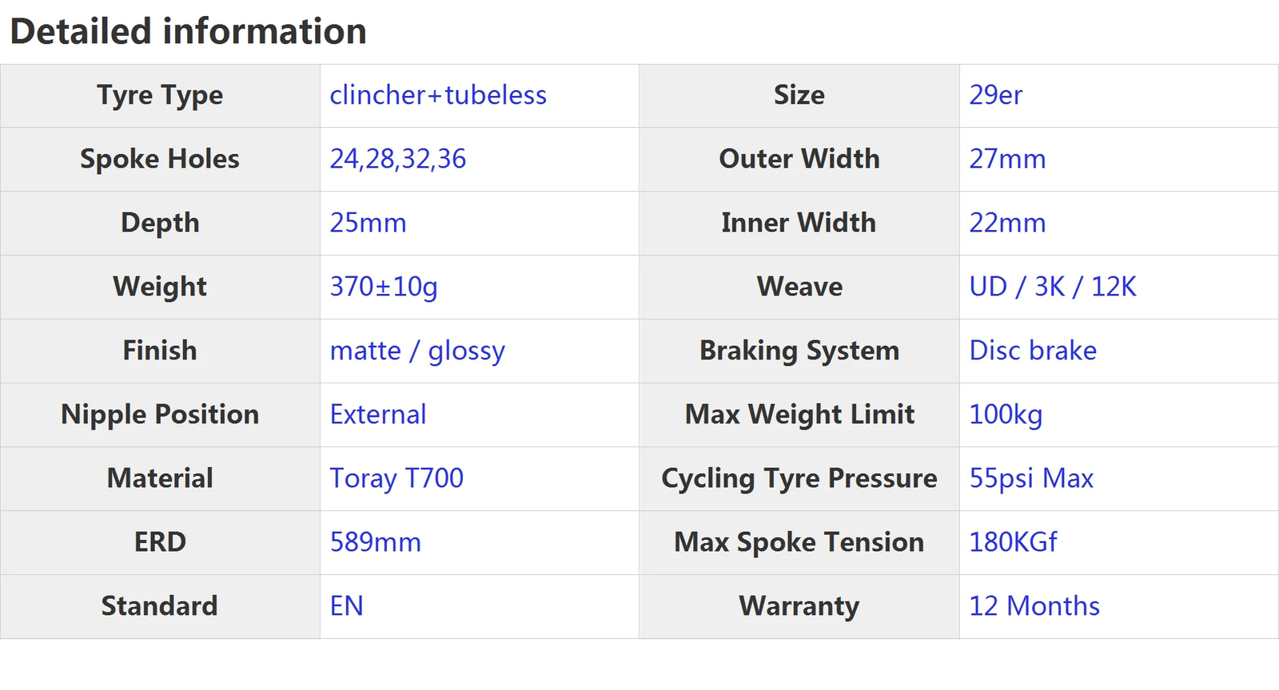
Task: Click the Detailed information heading
Action: coord(188,32)
